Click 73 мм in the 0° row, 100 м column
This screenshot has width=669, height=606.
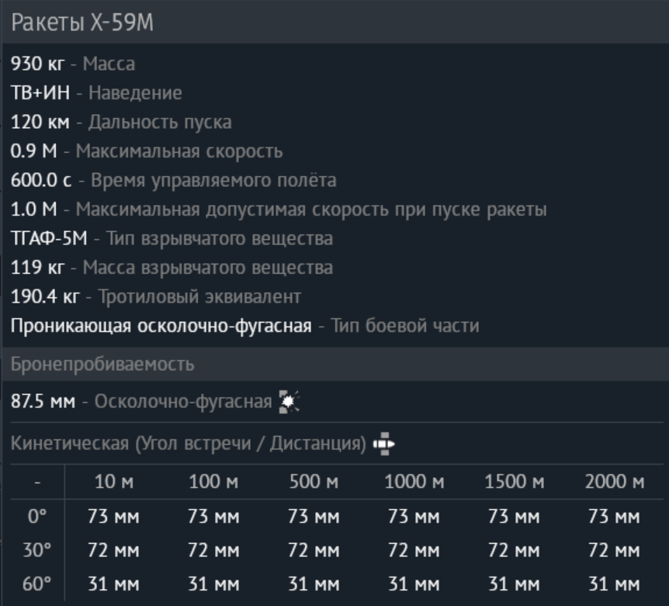[x=213, y=517]
